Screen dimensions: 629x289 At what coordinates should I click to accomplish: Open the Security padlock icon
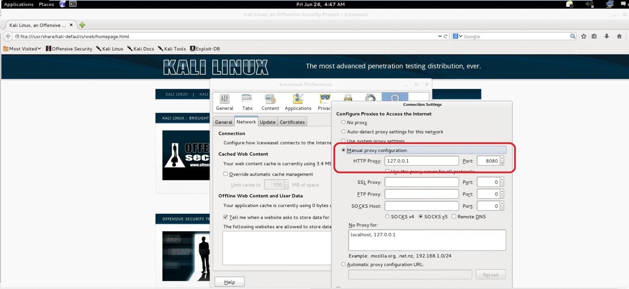tap(348, 97)
